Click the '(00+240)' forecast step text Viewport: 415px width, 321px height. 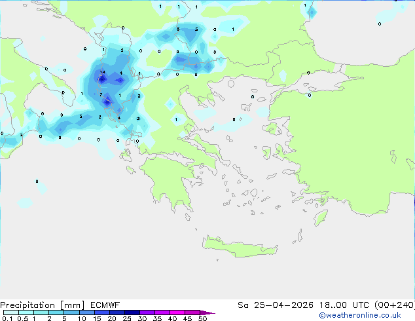click(395, 305)
